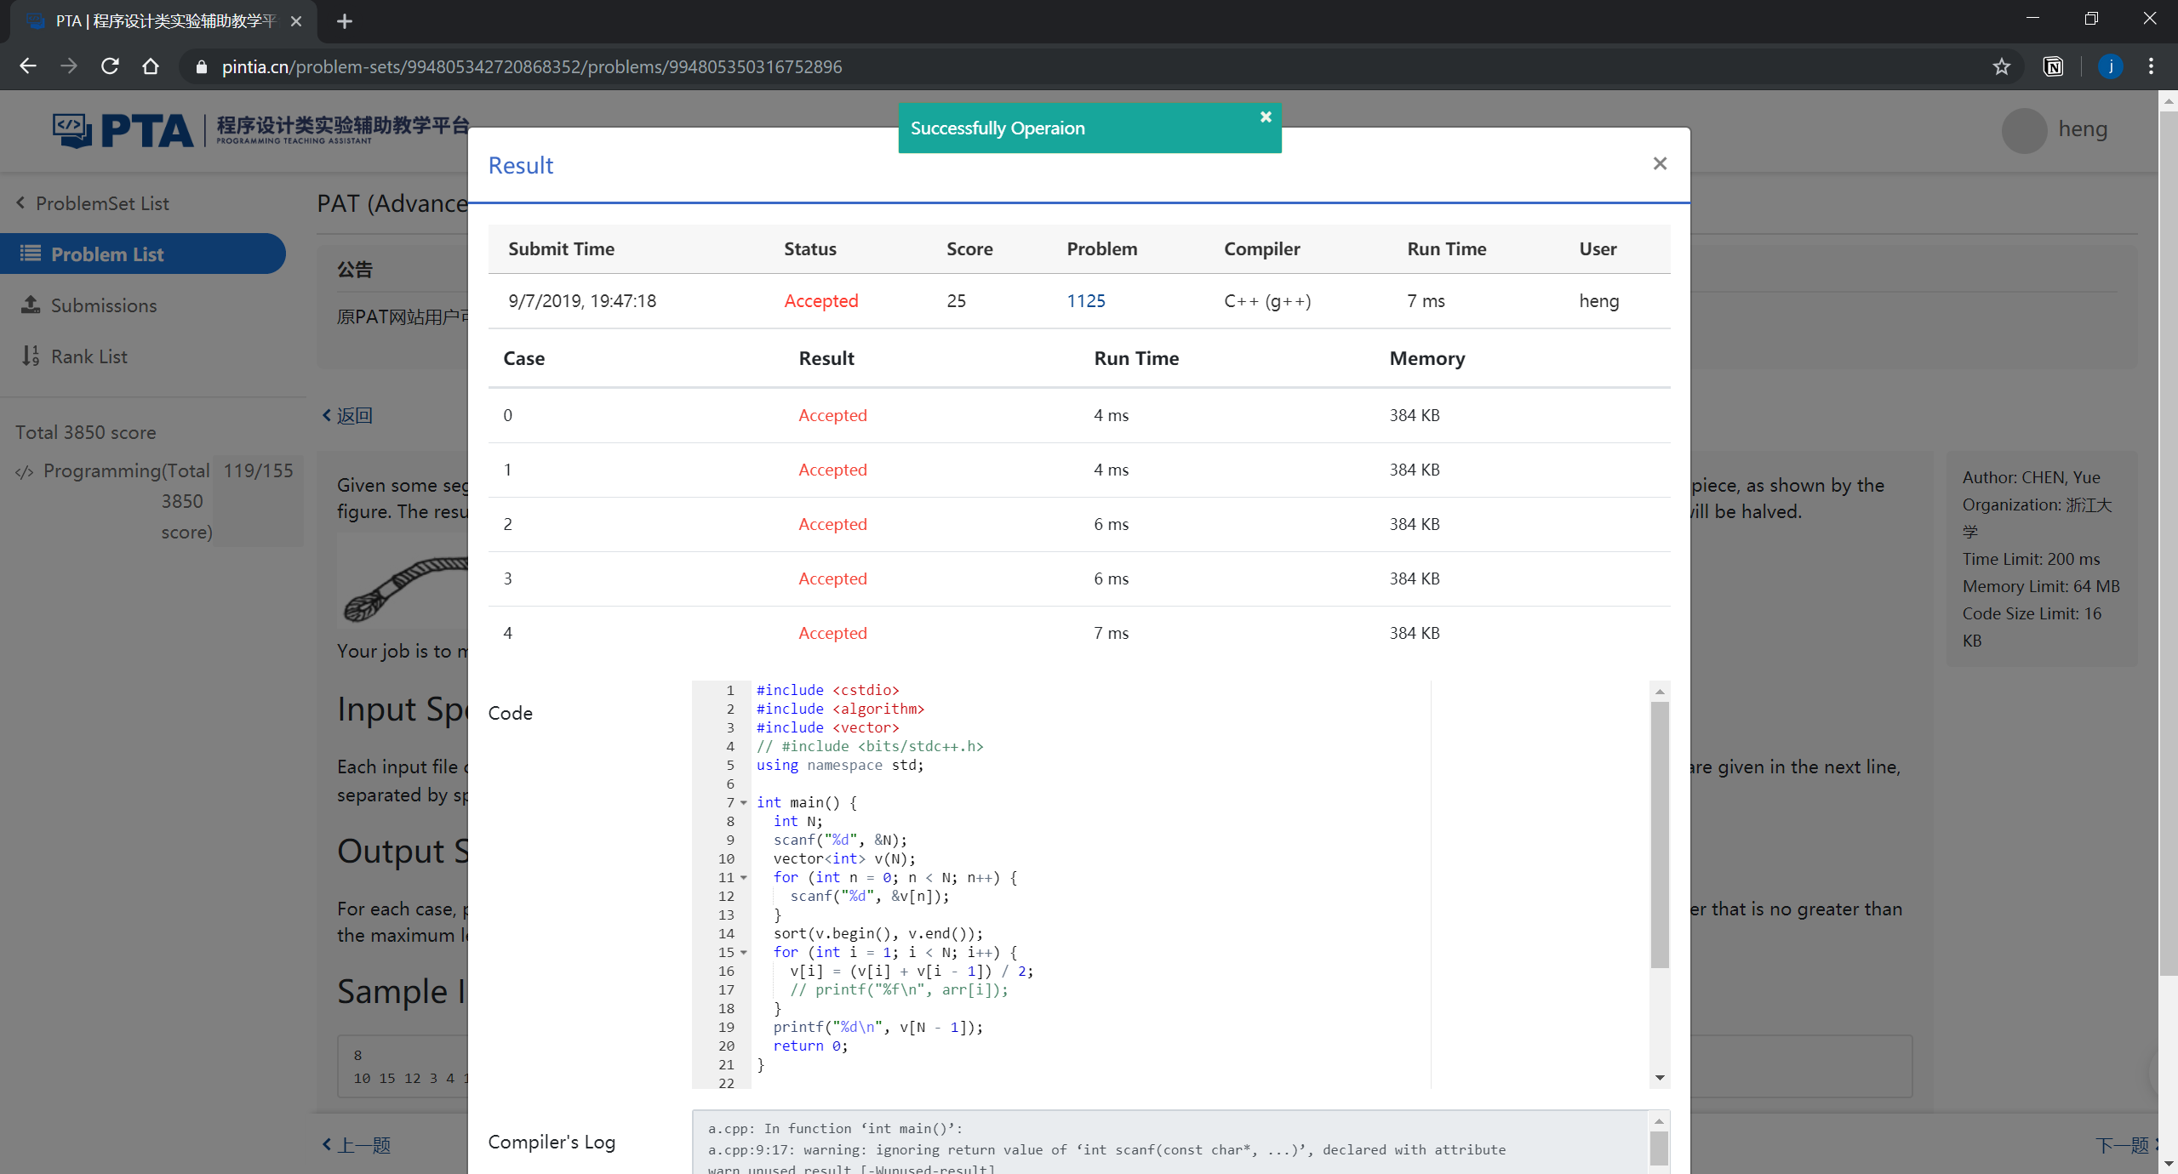Collapse for loop fold arrow line 11

click(x=743, y=877)
